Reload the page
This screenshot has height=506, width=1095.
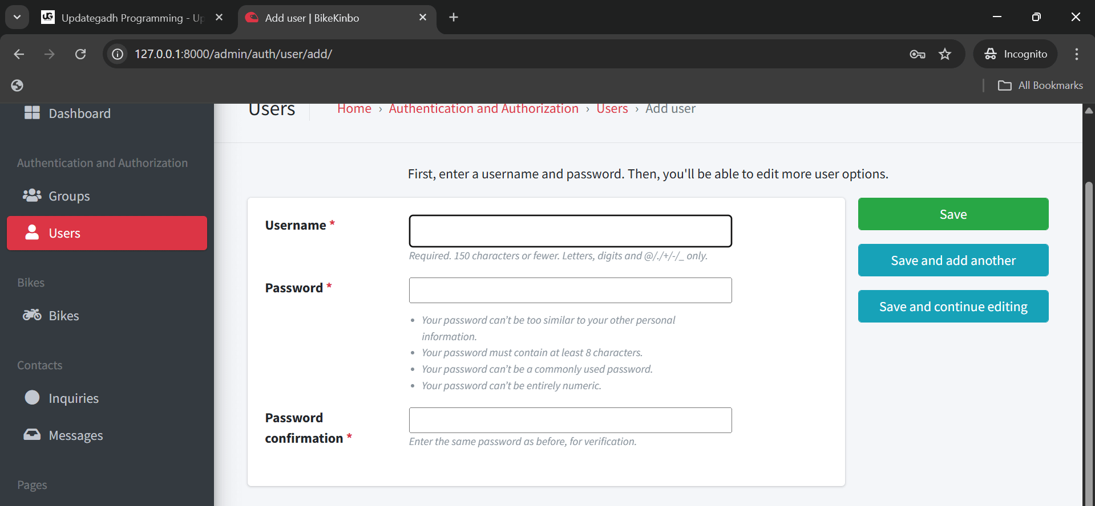pyautogui.click(x=80, y=54)
